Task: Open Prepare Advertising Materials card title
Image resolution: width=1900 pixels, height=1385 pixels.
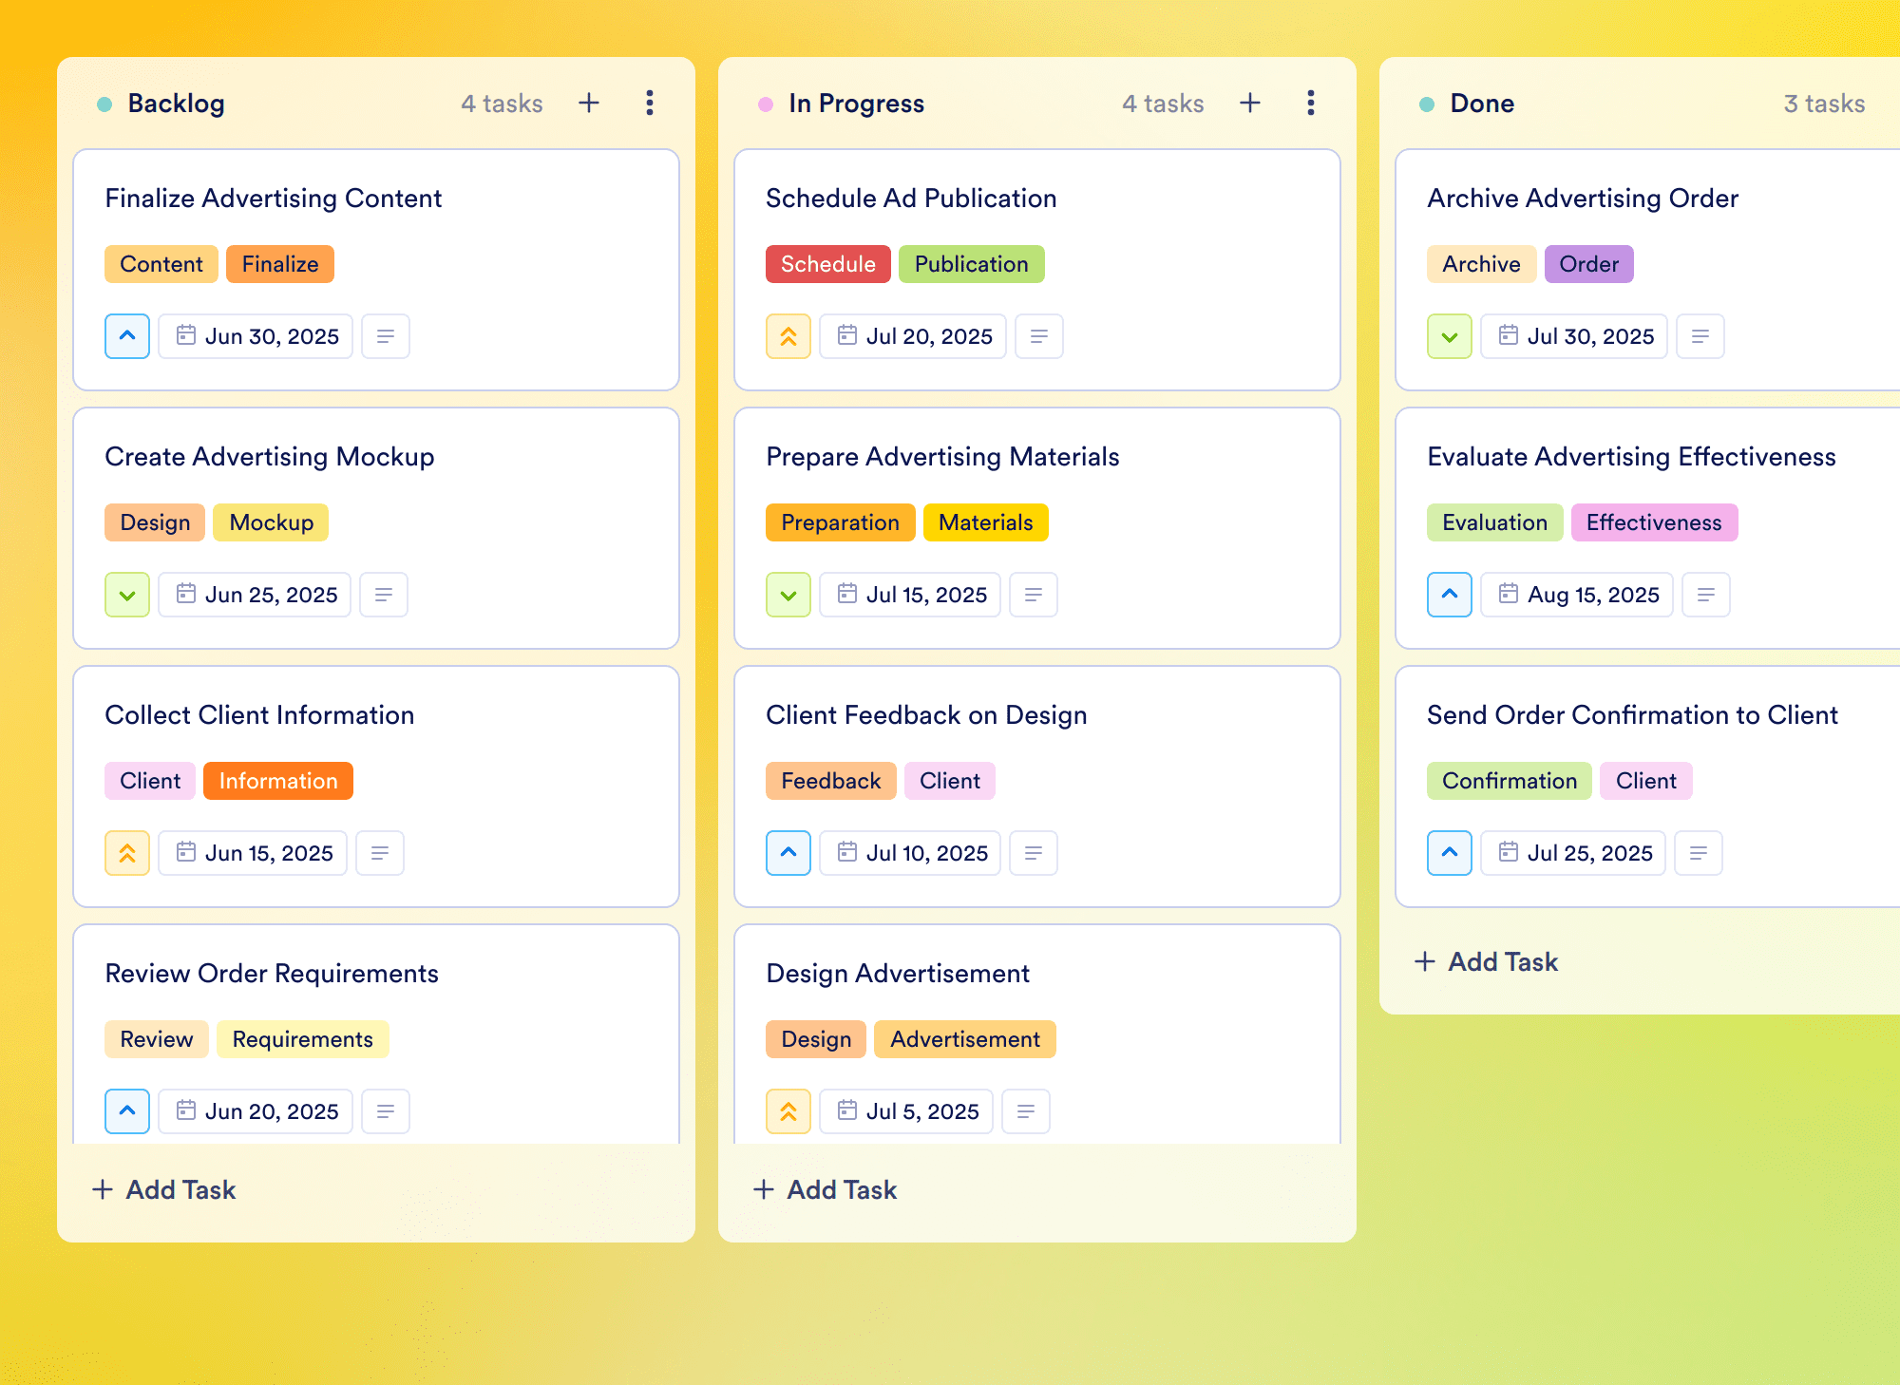Action: (942, 457)
